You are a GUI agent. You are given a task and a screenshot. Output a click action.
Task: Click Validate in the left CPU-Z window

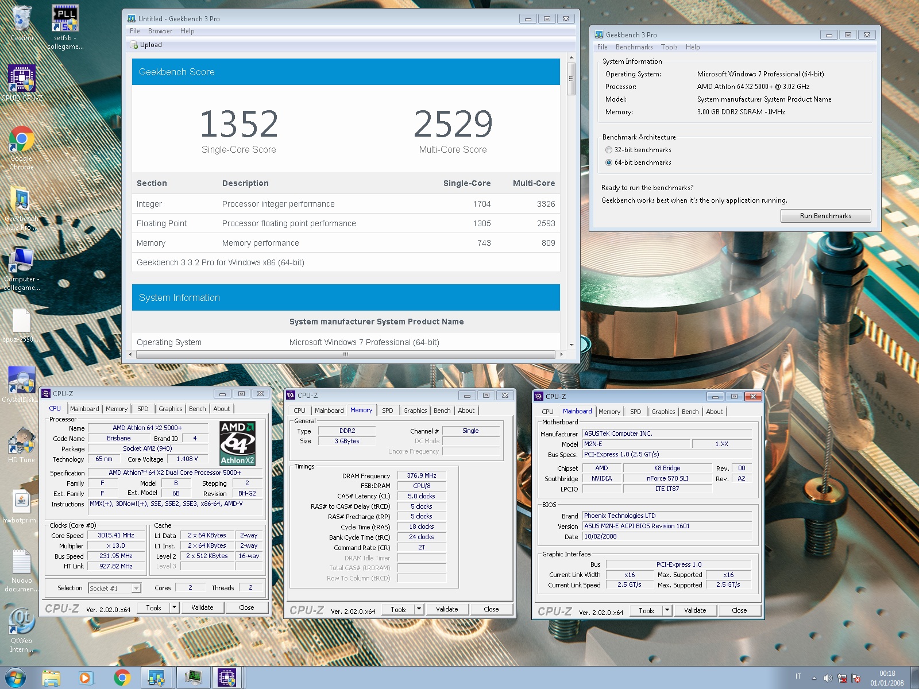[202, 607]
